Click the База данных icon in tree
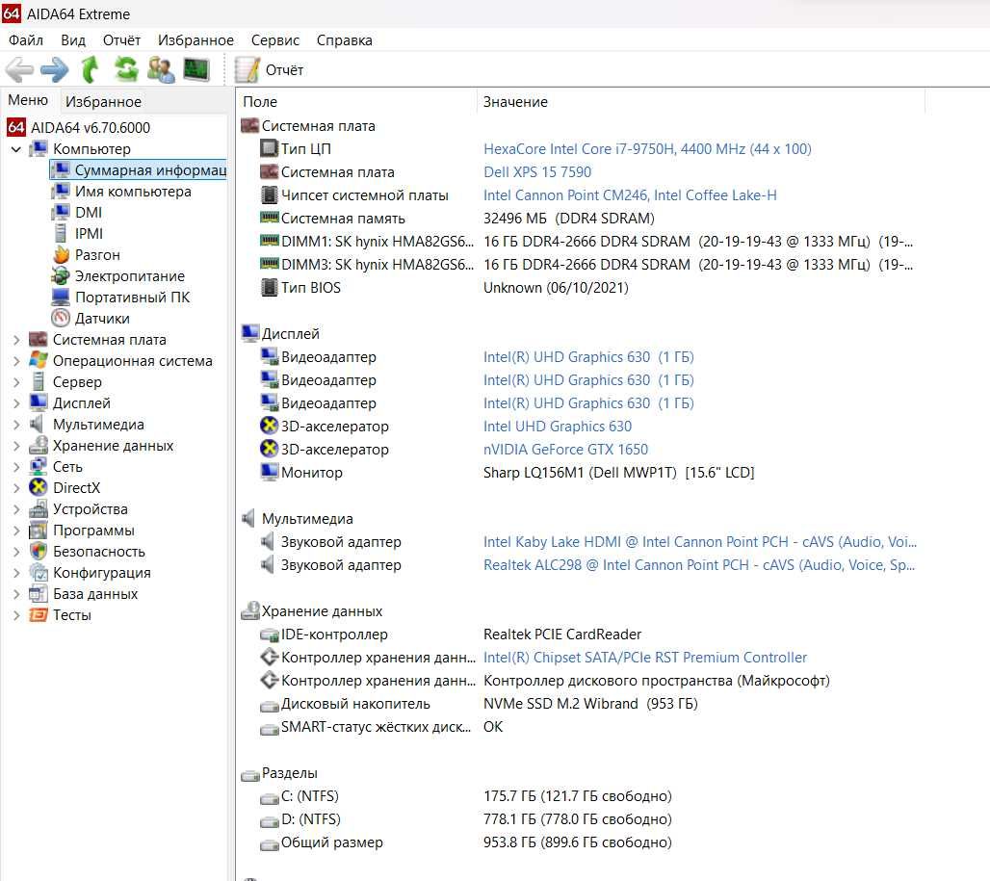The height and width of the screenshot is (881, 990). 39,594
